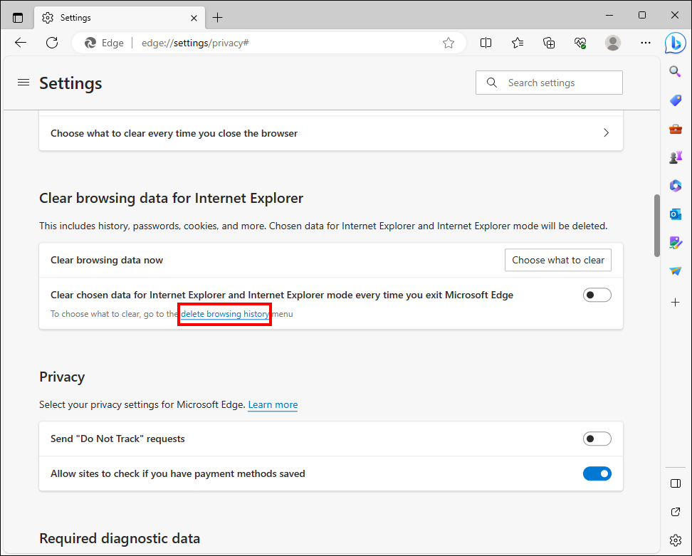Expand Choose what to clear on browser close
The height and width of the screenshot is (556, 692).
331,133
